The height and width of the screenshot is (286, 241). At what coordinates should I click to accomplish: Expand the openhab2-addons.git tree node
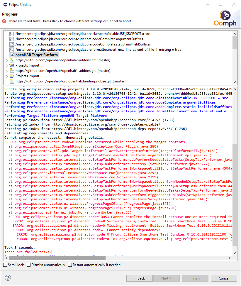(7, 60)
